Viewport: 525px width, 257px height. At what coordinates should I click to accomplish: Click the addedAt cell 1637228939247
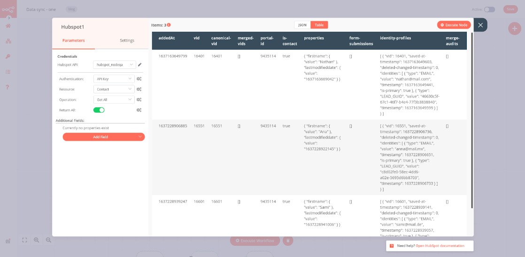173,202
